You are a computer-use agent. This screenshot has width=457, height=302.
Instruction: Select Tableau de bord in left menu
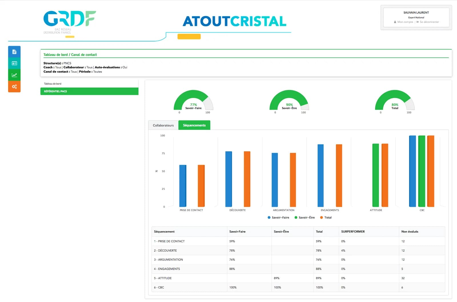(53, 84)
